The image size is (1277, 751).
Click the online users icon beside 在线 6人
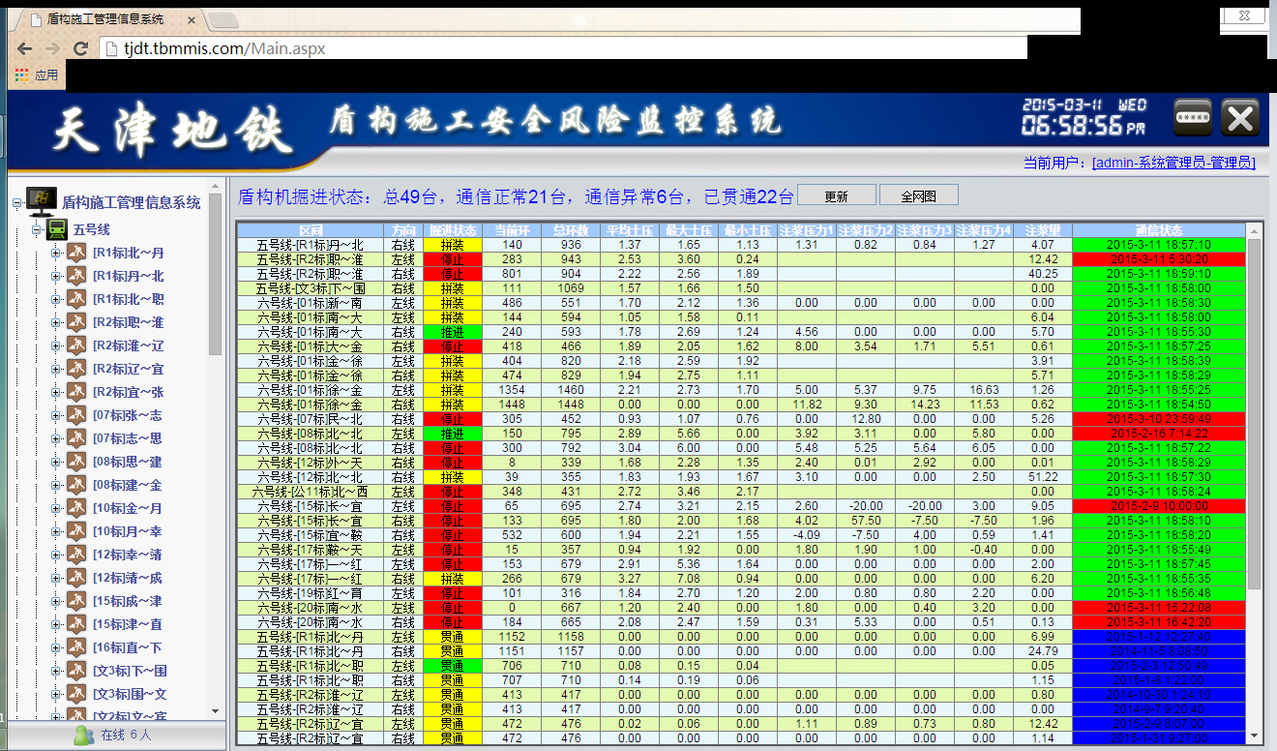84,736
